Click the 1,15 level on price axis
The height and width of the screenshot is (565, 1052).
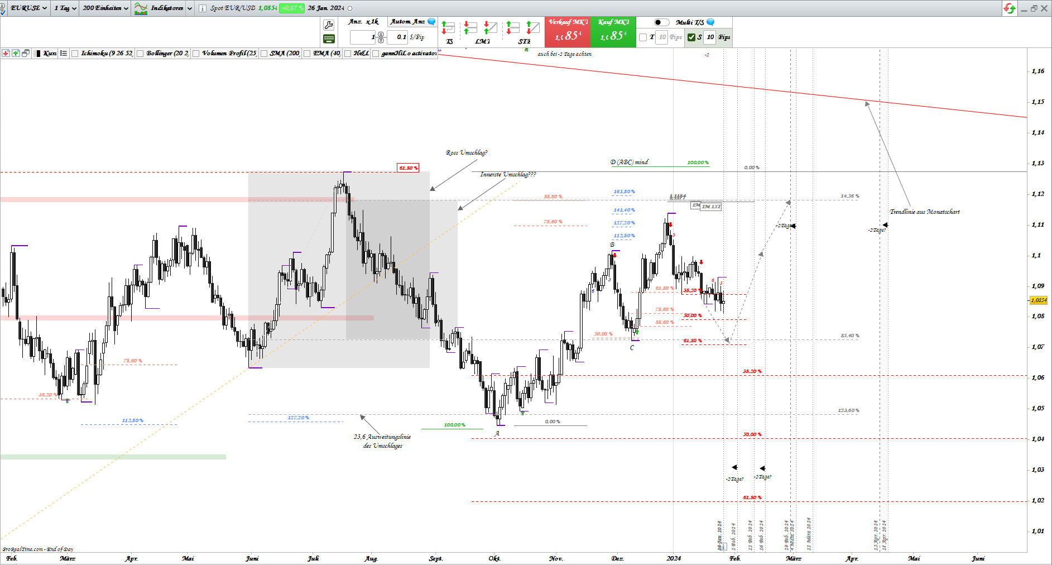point(1038,102)
